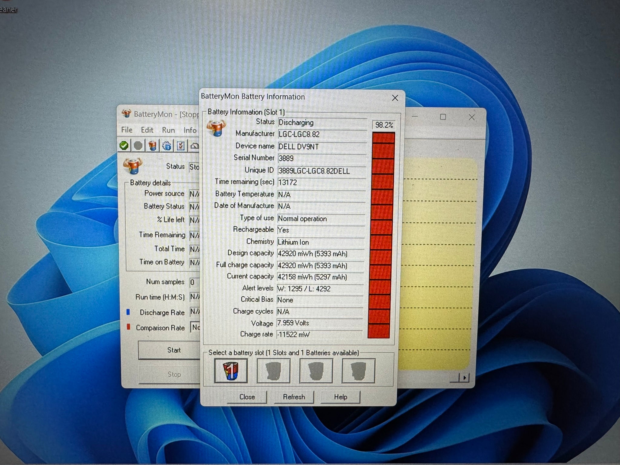The image size is (620, 465).
Task: Click Alert levels value W: 1295 / L: 4292
Action: pyautogui.click(x=320, y=289)
